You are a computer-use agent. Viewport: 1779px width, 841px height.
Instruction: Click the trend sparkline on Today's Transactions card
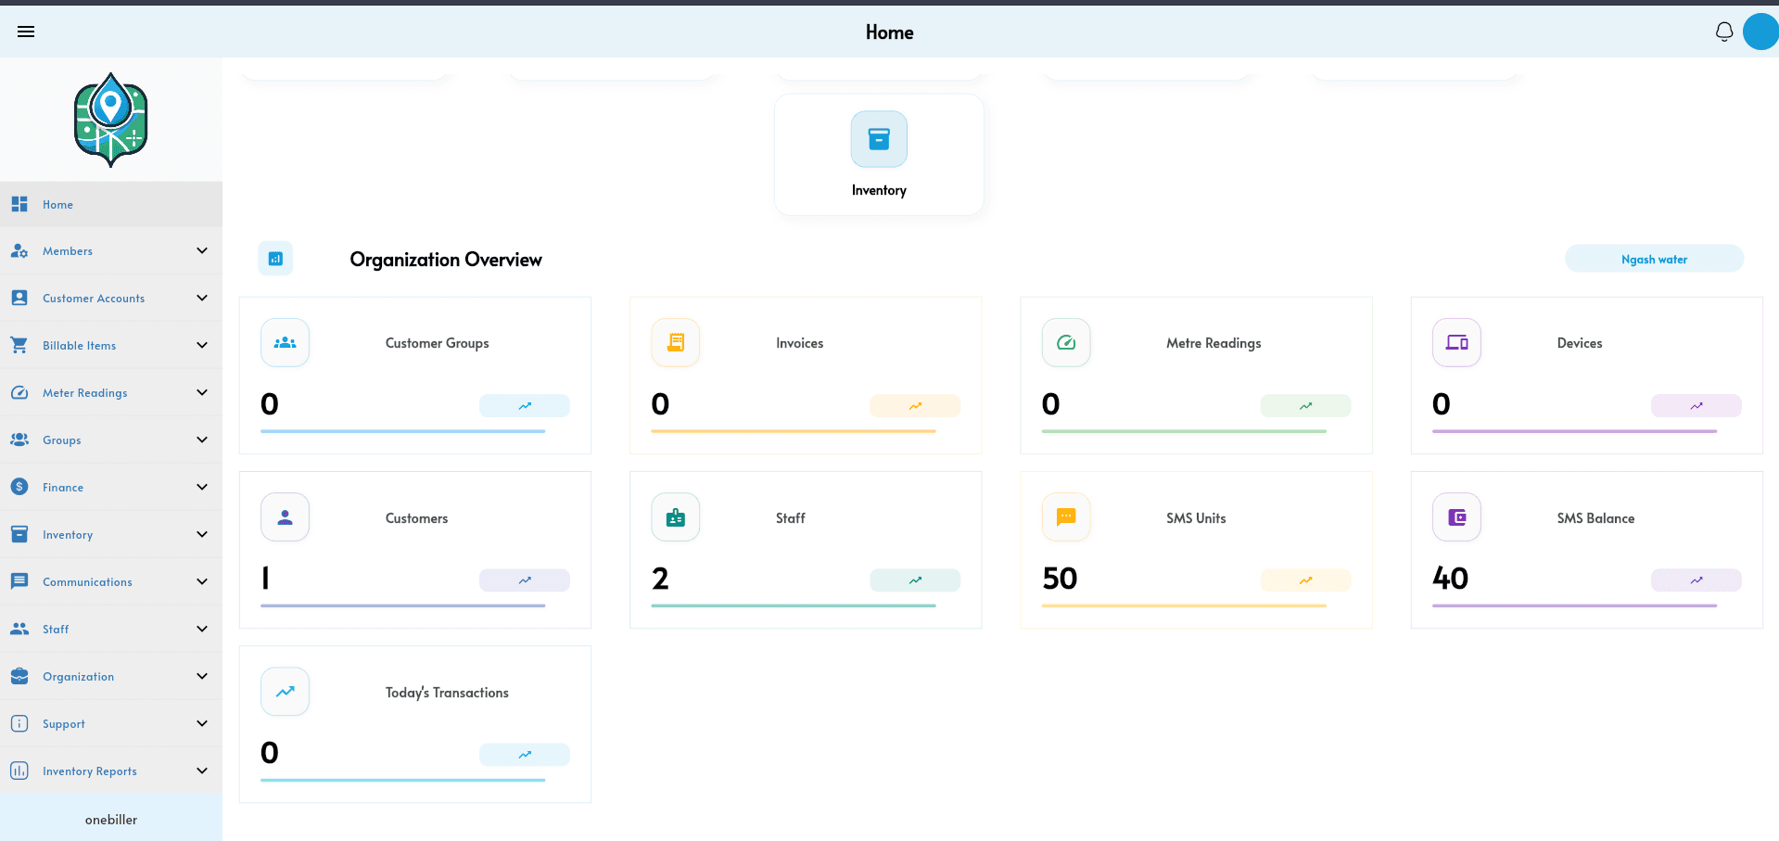(525, 754)
